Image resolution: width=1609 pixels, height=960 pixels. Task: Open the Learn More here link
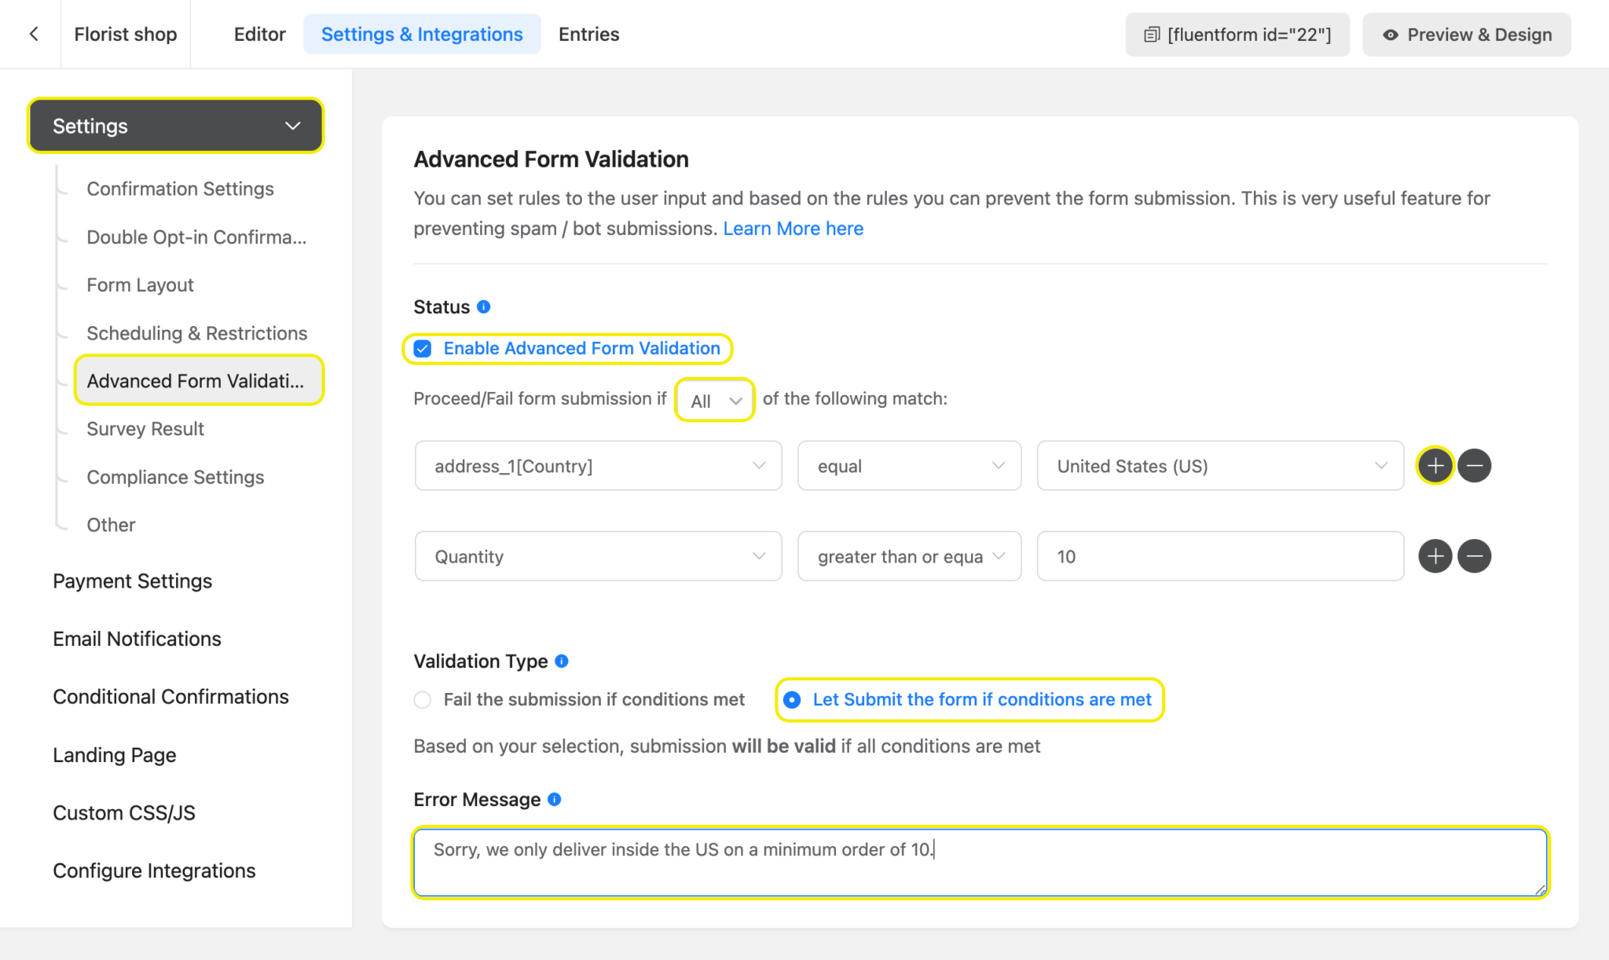(793, 228)
